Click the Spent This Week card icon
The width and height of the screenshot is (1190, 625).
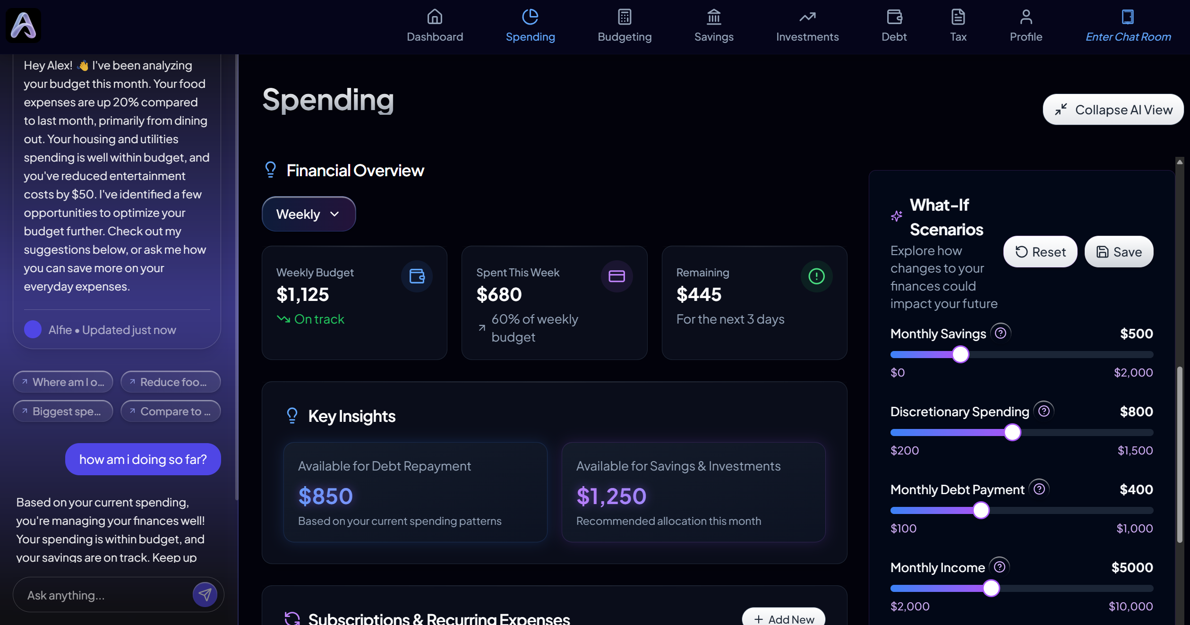click(616, 276)
